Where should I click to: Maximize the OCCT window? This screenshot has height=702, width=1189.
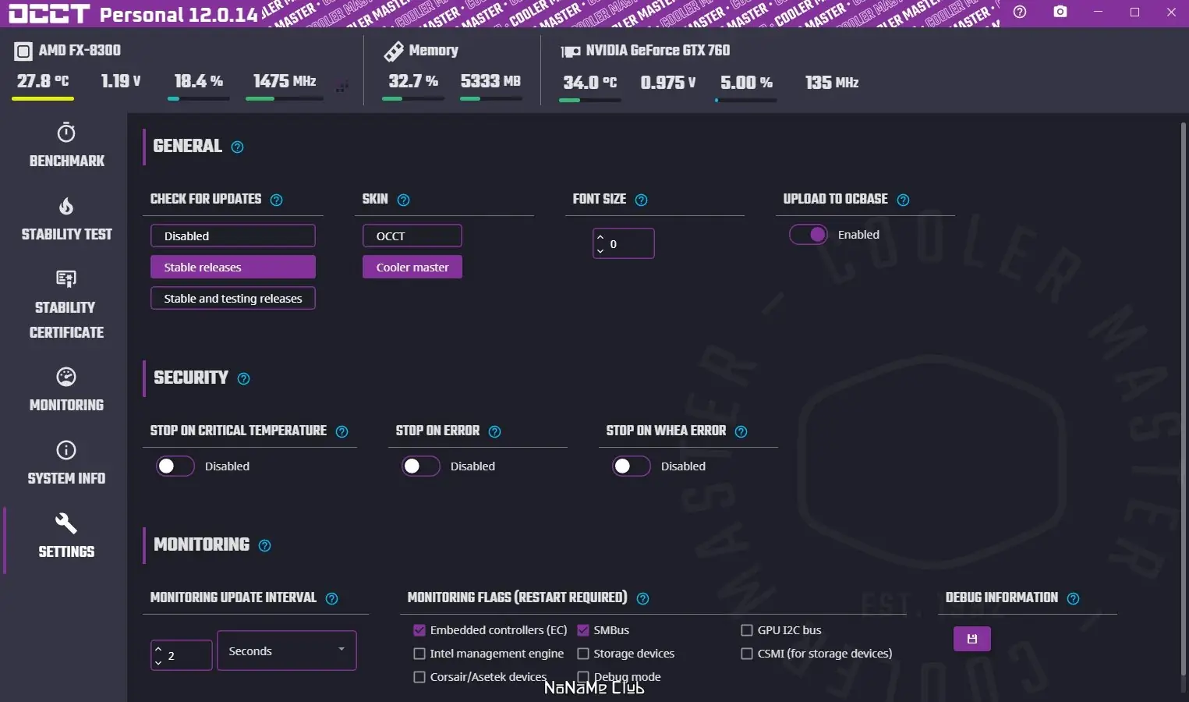1134,12
